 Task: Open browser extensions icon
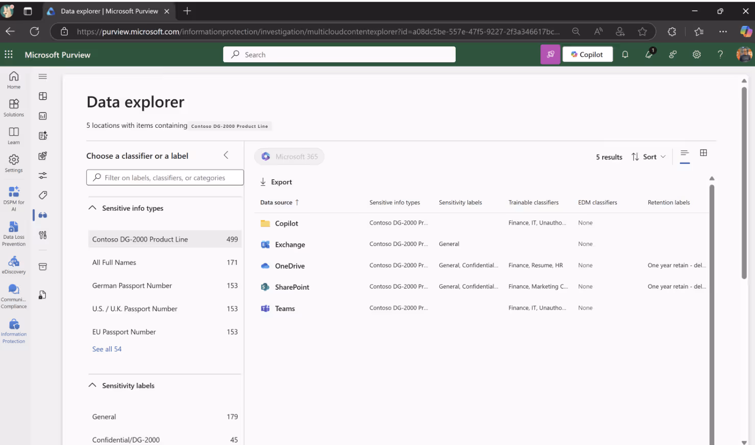click(x=672, y=32)
